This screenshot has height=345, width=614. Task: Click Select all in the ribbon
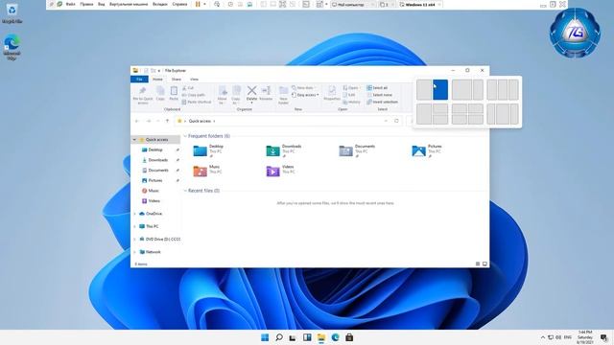coord(377,87)
